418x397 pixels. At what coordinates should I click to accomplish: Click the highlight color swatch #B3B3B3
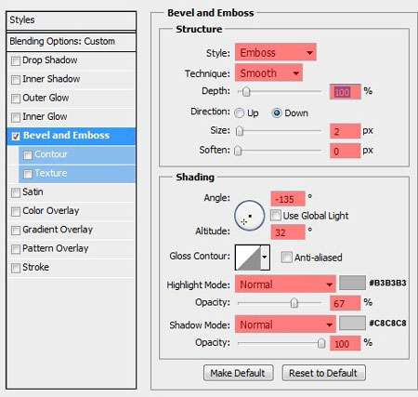point(352,283)
